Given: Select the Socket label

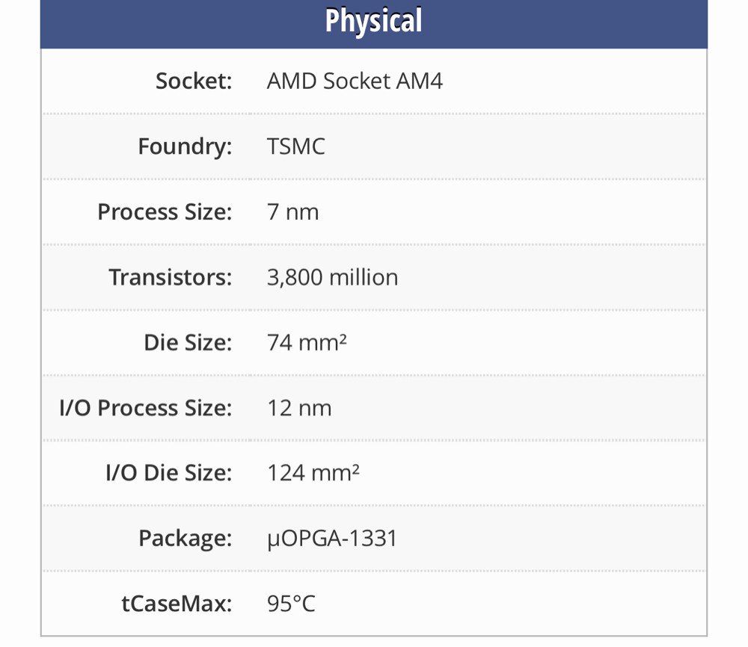Looking at the screenshot, I should click(x=194, y=81).
